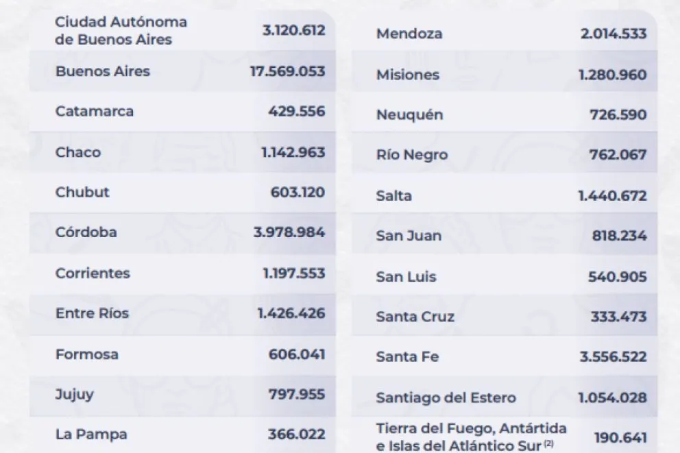Click the Formosa province name
This screenshot has width=680, height=453.
coord(87,354)
